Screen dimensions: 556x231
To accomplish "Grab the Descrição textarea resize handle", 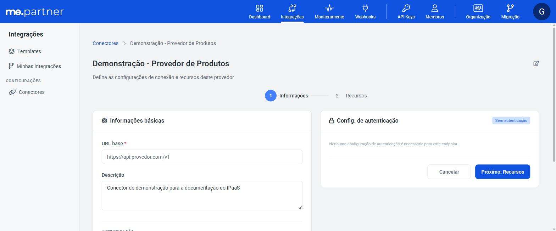I will pyautogui.click(x=300, y=208).
